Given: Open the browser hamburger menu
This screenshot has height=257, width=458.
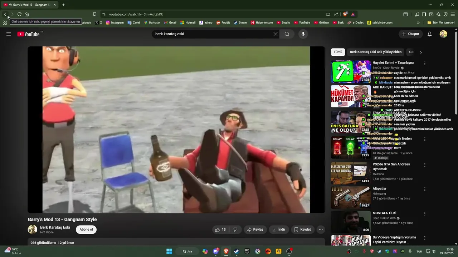Looking at the screenshot, I should [453, 14].
